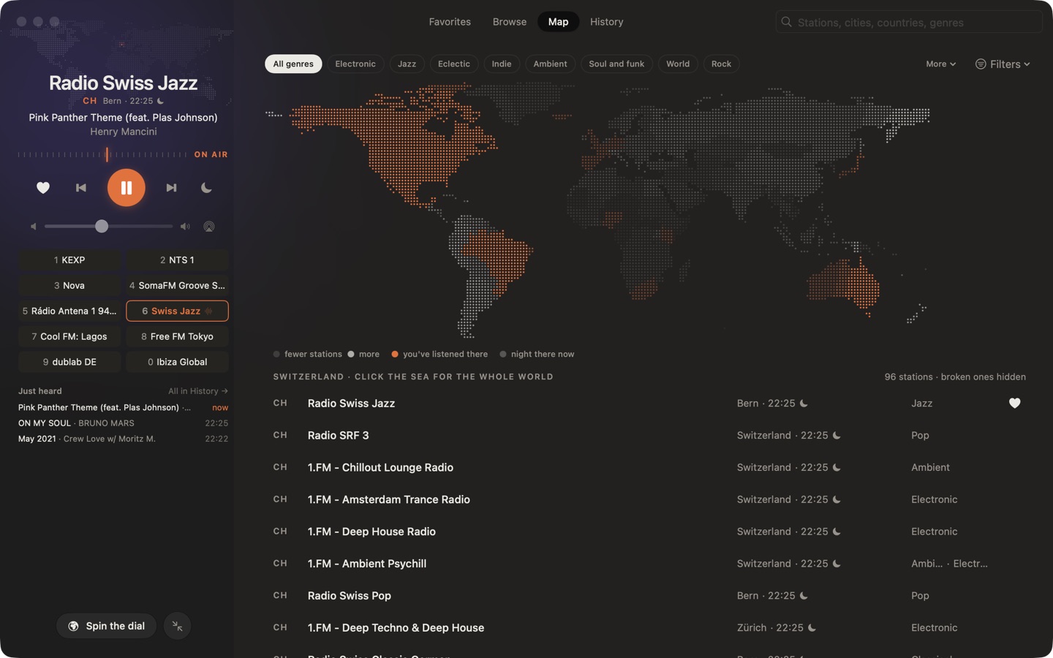Toggle the Jazz genre chip
The height and width of the screenshot is (658, 1053).
(x=407, y=64)
